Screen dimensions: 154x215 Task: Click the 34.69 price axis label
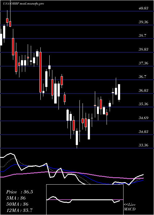(144, 118)
